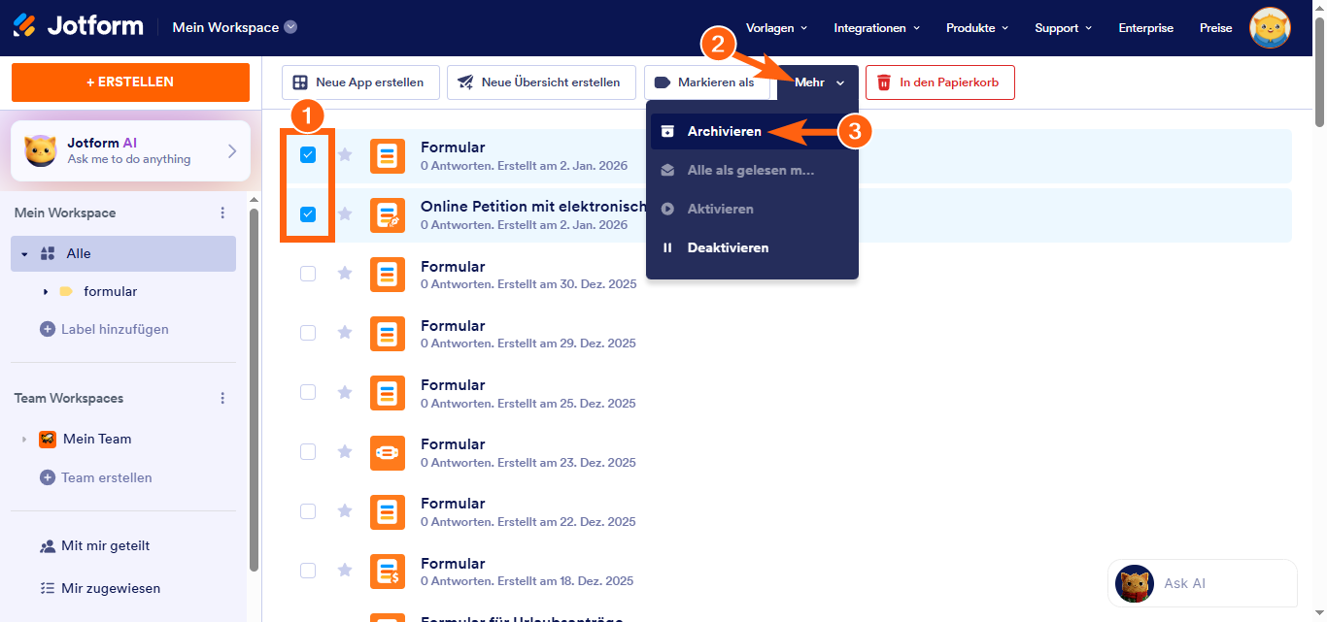The height and width of the screenshot is (622, 1327).
Task: Check the Formular 23. Dez. 2025 checkbox
Action: 308,451
